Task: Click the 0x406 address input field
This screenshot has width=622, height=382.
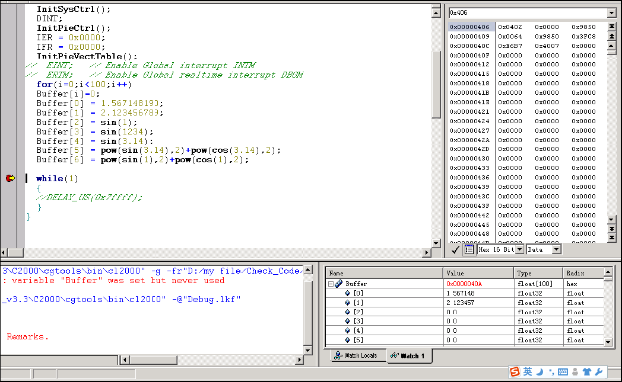Action: click(x=528, y=13)
